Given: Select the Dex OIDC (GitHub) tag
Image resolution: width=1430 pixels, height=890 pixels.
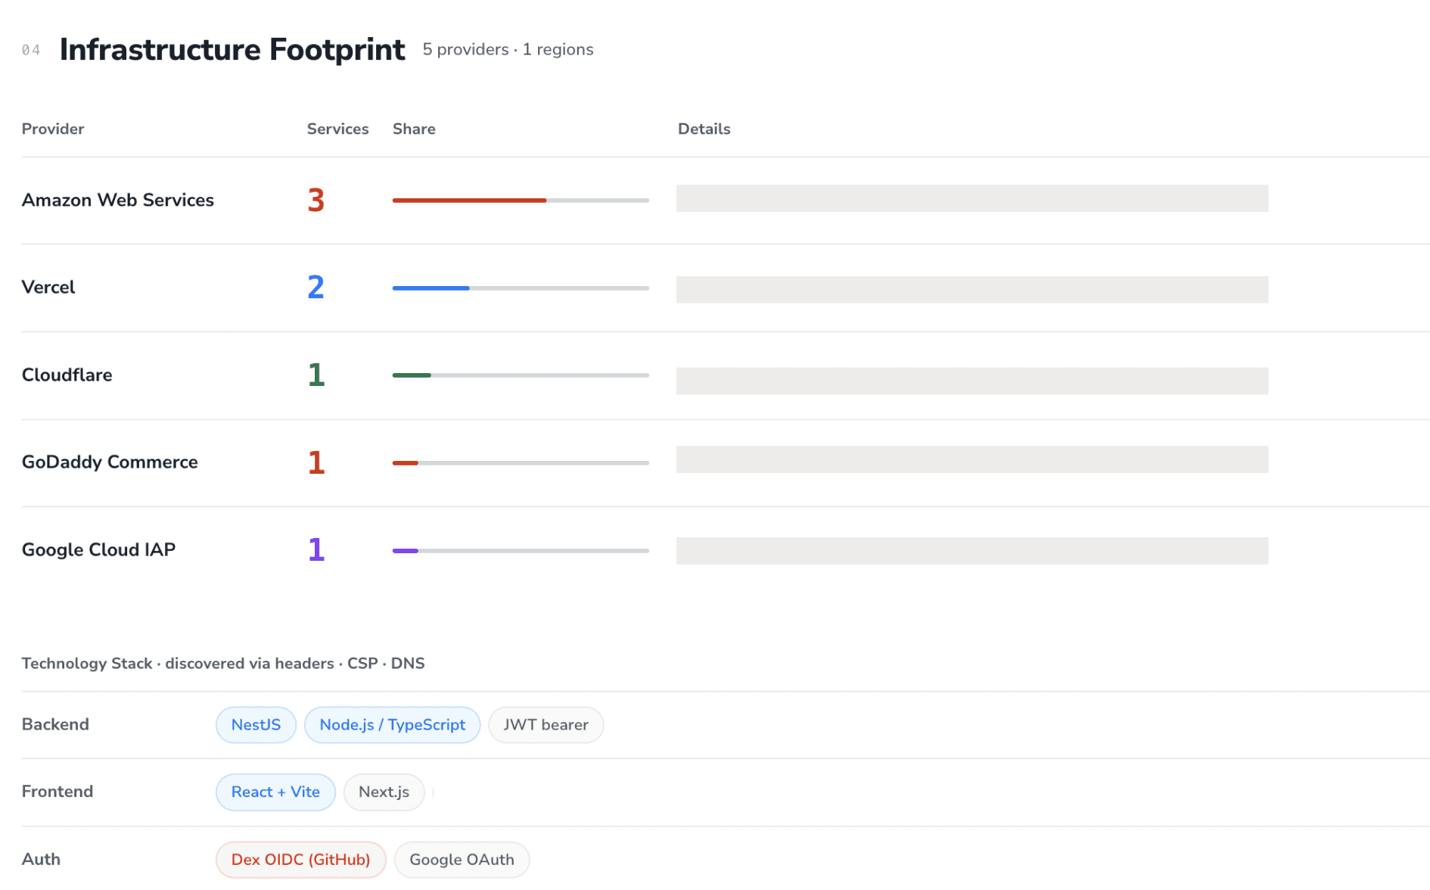Looking at the screenshot, I should (300, 860).
